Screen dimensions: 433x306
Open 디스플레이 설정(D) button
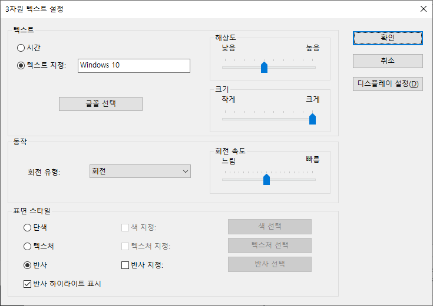[388, 84]
